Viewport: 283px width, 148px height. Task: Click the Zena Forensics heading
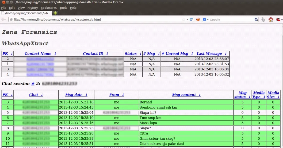pyautogui.click(x=29, y=32)
